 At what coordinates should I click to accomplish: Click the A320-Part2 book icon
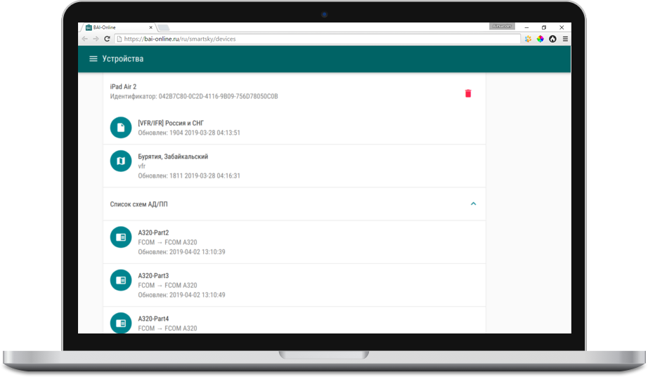(x=121, y=237)
